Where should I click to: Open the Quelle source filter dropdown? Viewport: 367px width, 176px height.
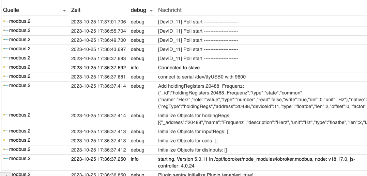tap(64, 11)
